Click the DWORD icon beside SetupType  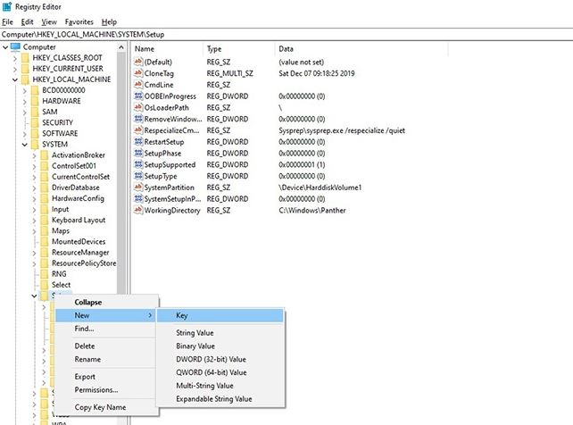pos(138,176)
